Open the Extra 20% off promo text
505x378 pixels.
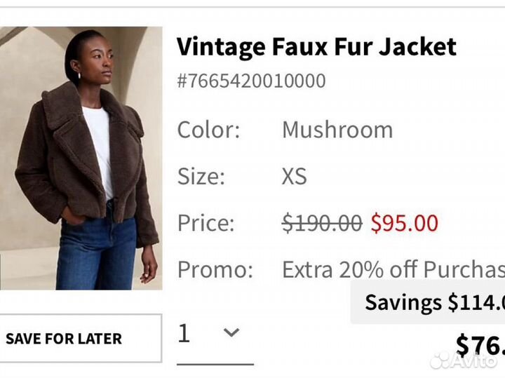click(x=393, y=269)
